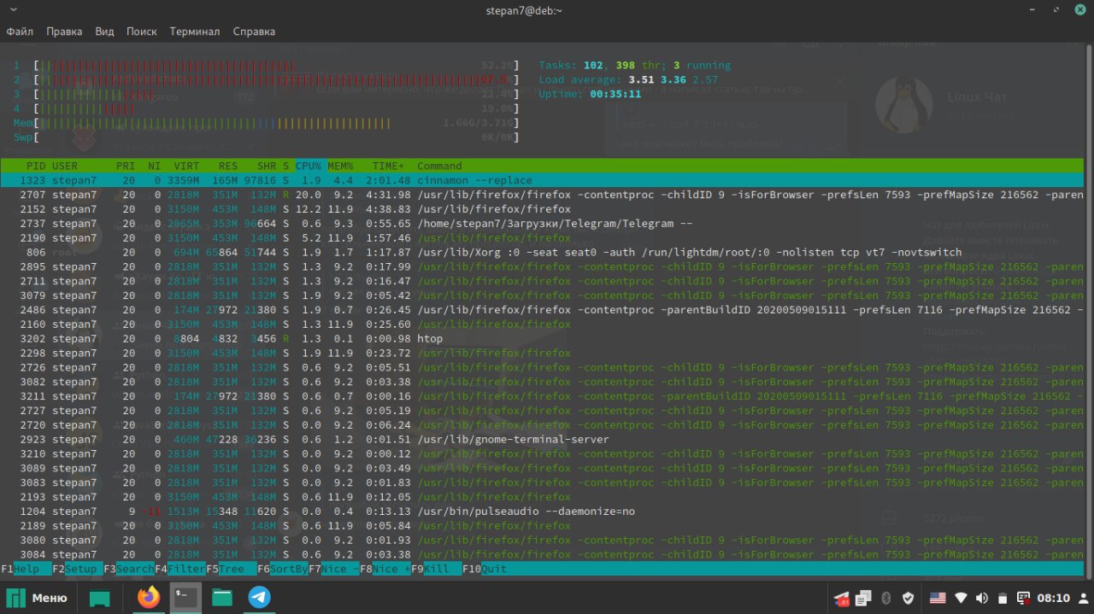
Task: Sort by clicking the CPU% column header
Action: [309, 166]
